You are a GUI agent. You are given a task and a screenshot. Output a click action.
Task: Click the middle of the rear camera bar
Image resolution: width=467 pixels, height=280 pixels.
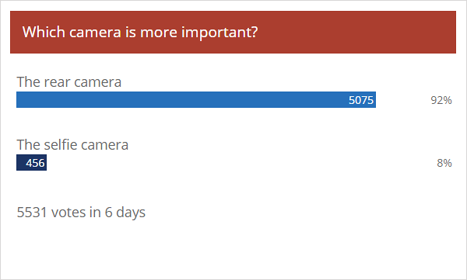pyautogui.click(x=196, y=100)
